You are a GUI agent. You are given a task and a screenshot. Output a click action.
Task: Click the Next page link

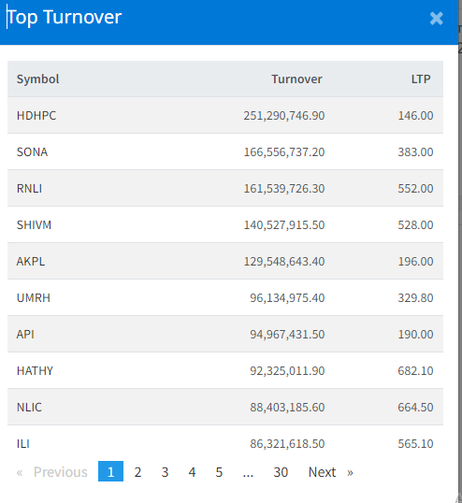[331, 472]
